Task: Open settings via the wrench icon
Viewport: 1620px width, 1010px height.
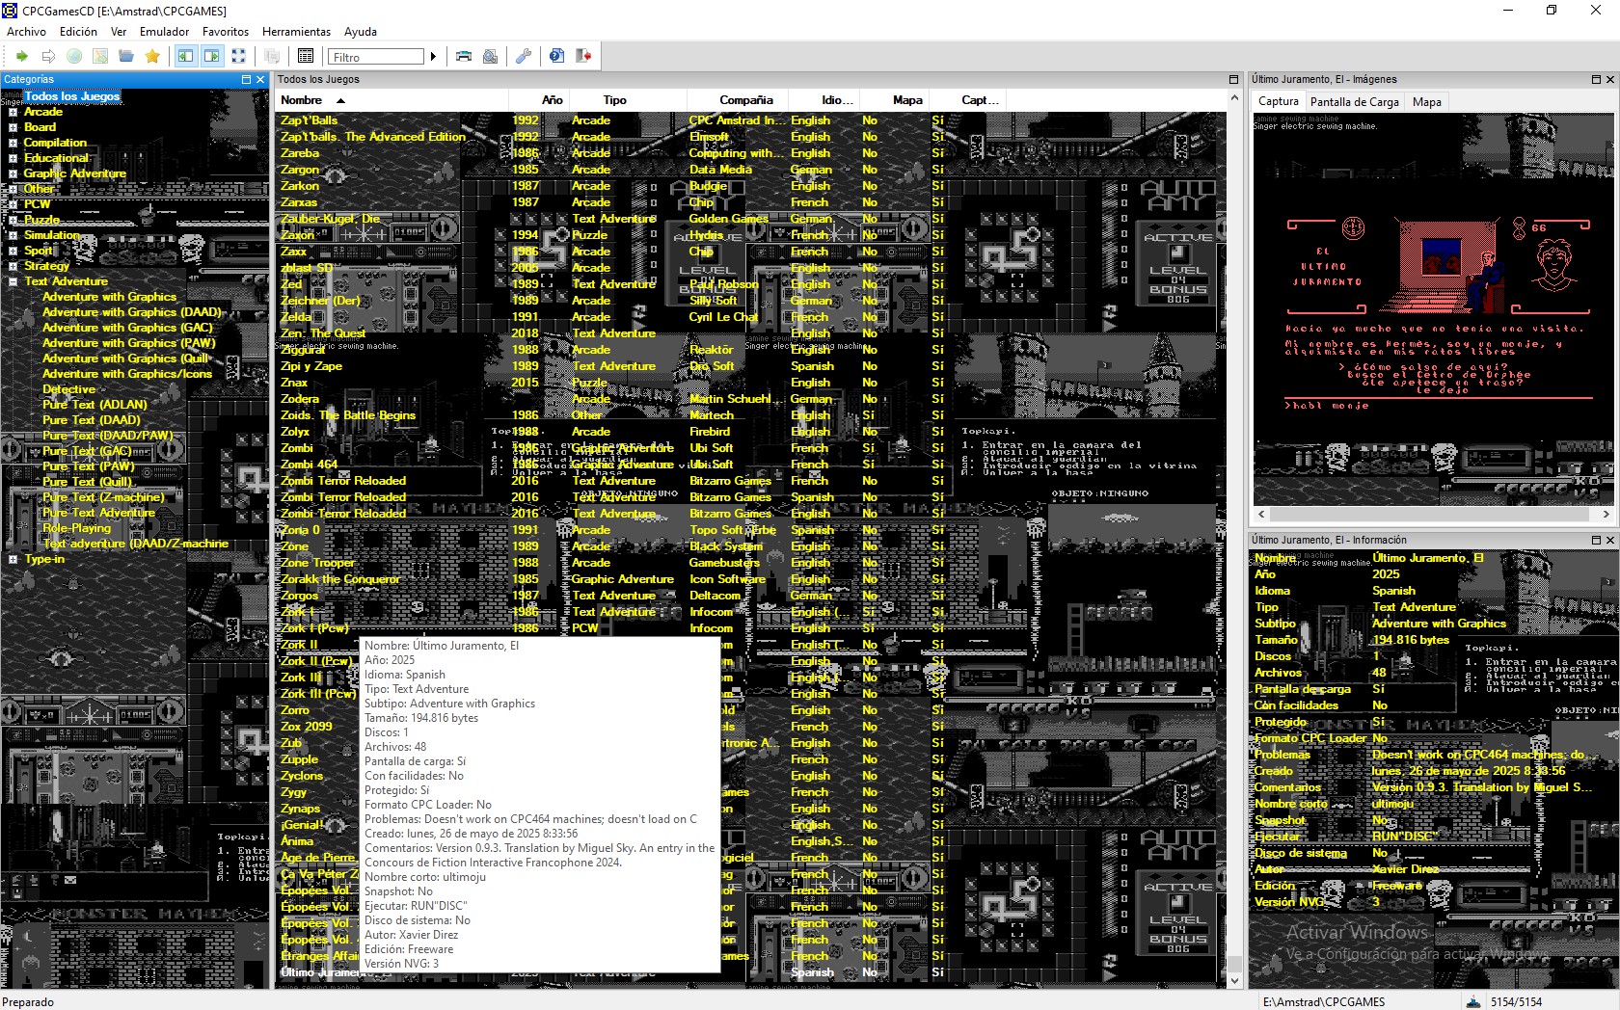Action: pos(524,57)
